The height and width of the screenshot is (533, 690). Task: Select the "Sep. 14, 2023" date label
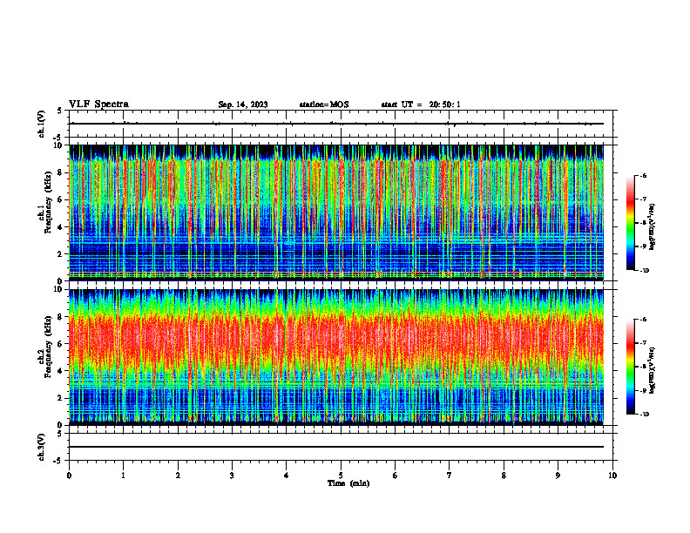point(243,105)
